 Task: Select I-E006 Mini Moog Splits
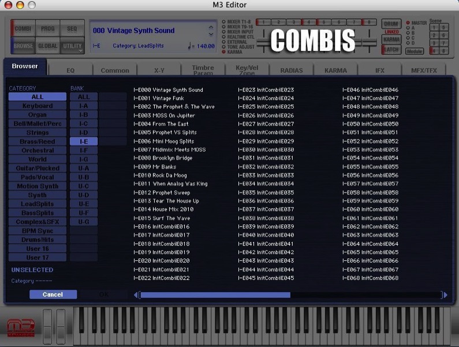163,141
